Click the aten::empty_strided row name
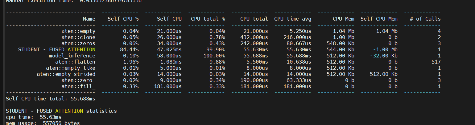 pyautogui.click(x=66, y=74)
